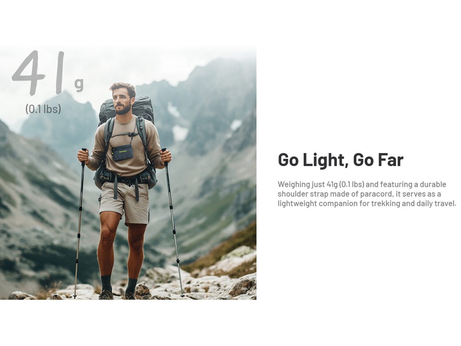Click the hiker's beige long-sleeve shirt

click(x=125, y=146)
